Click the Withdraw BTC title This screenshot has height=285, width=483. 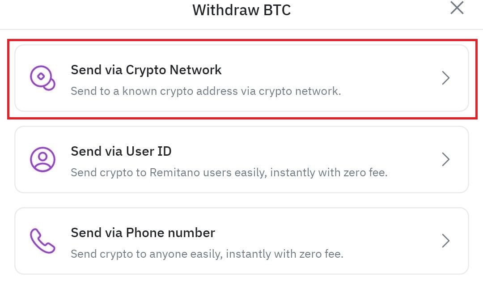pos(241,9)
